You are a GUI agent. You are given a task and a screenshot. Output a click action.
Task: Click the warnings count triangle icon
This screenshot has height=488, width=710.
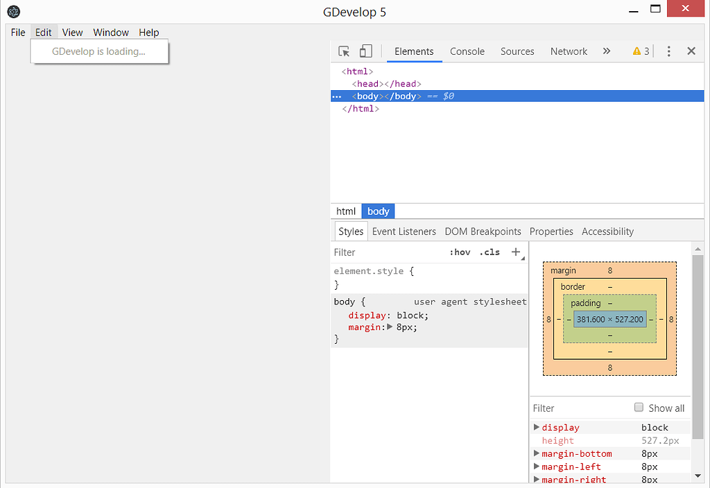pyautogui.click(x=637, y=51)
